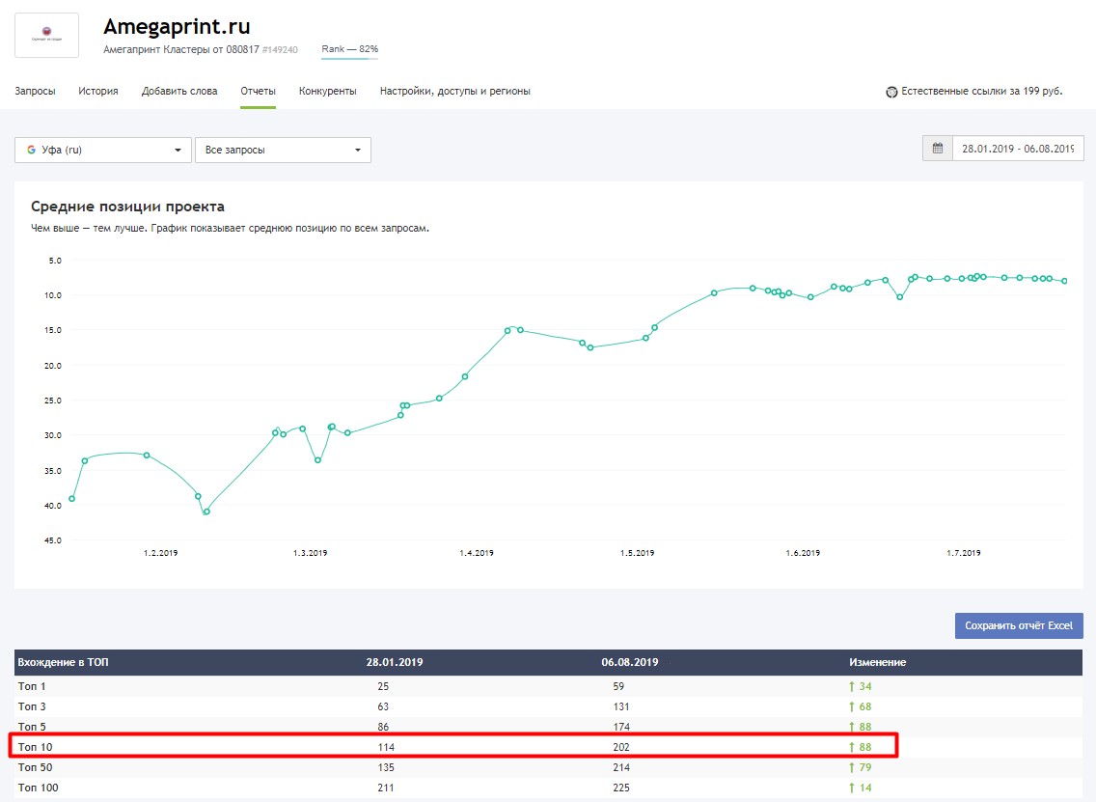
Task: Click the 1.4.2019 x-axis label
Action: (477, 553)
